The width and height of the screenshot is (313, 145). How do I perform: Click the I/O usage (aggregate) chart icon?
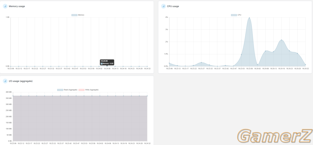point(5,81)
